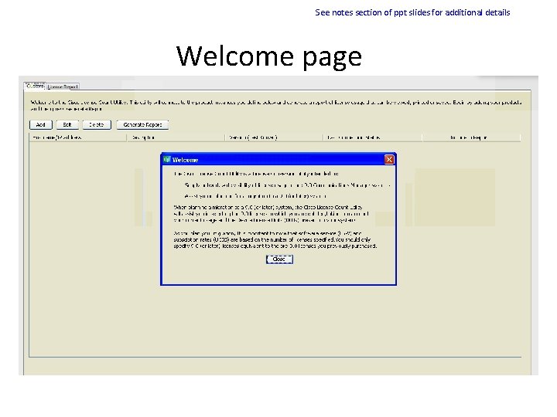This screenshot has height=417, width=557.
Task: Click the Description column header
Action: point(176,137)
